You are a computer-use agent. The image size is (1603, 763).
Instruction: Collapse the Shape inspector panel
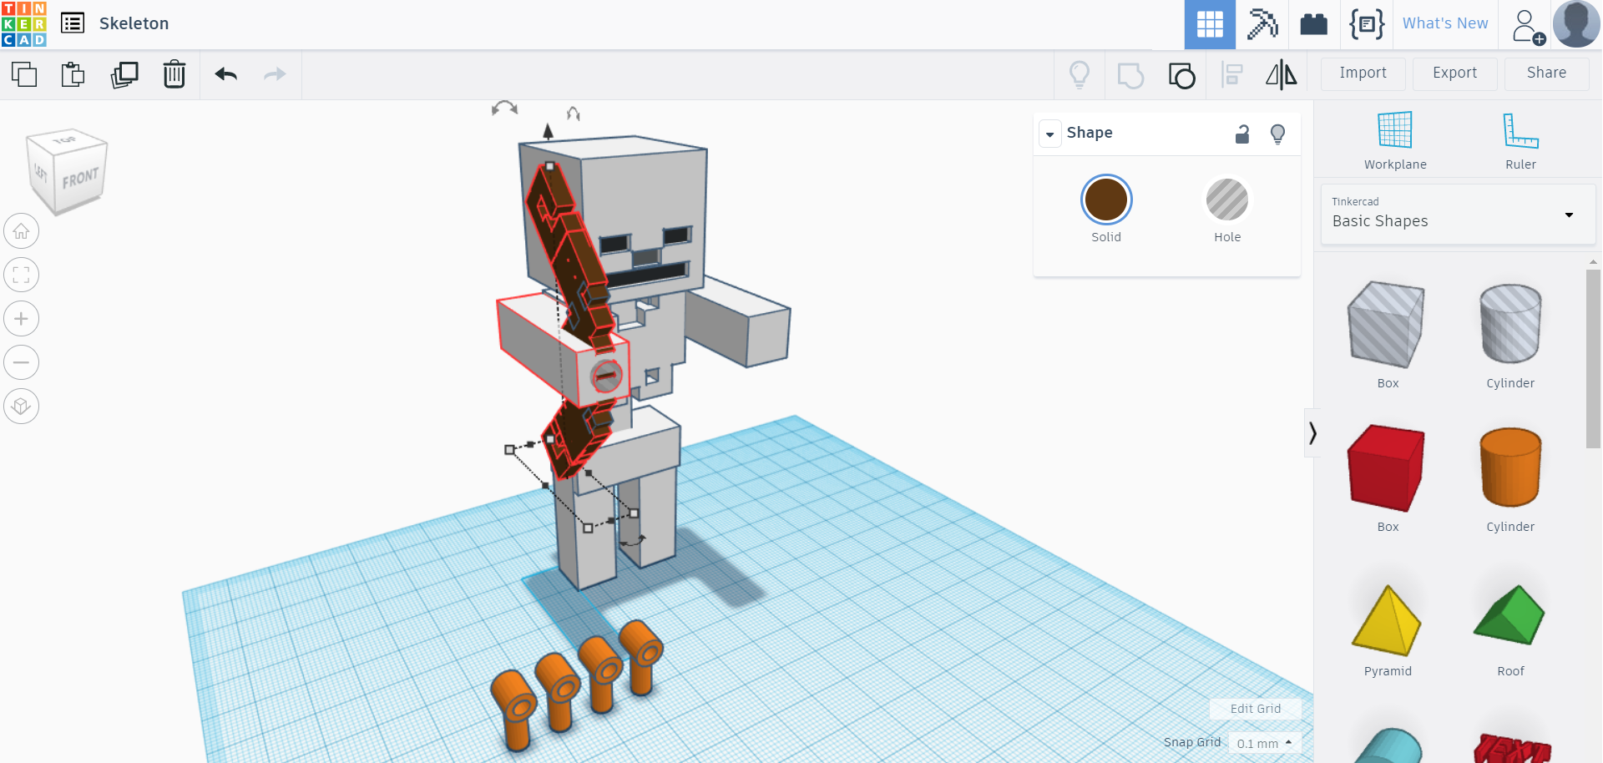click(1049, 133)
